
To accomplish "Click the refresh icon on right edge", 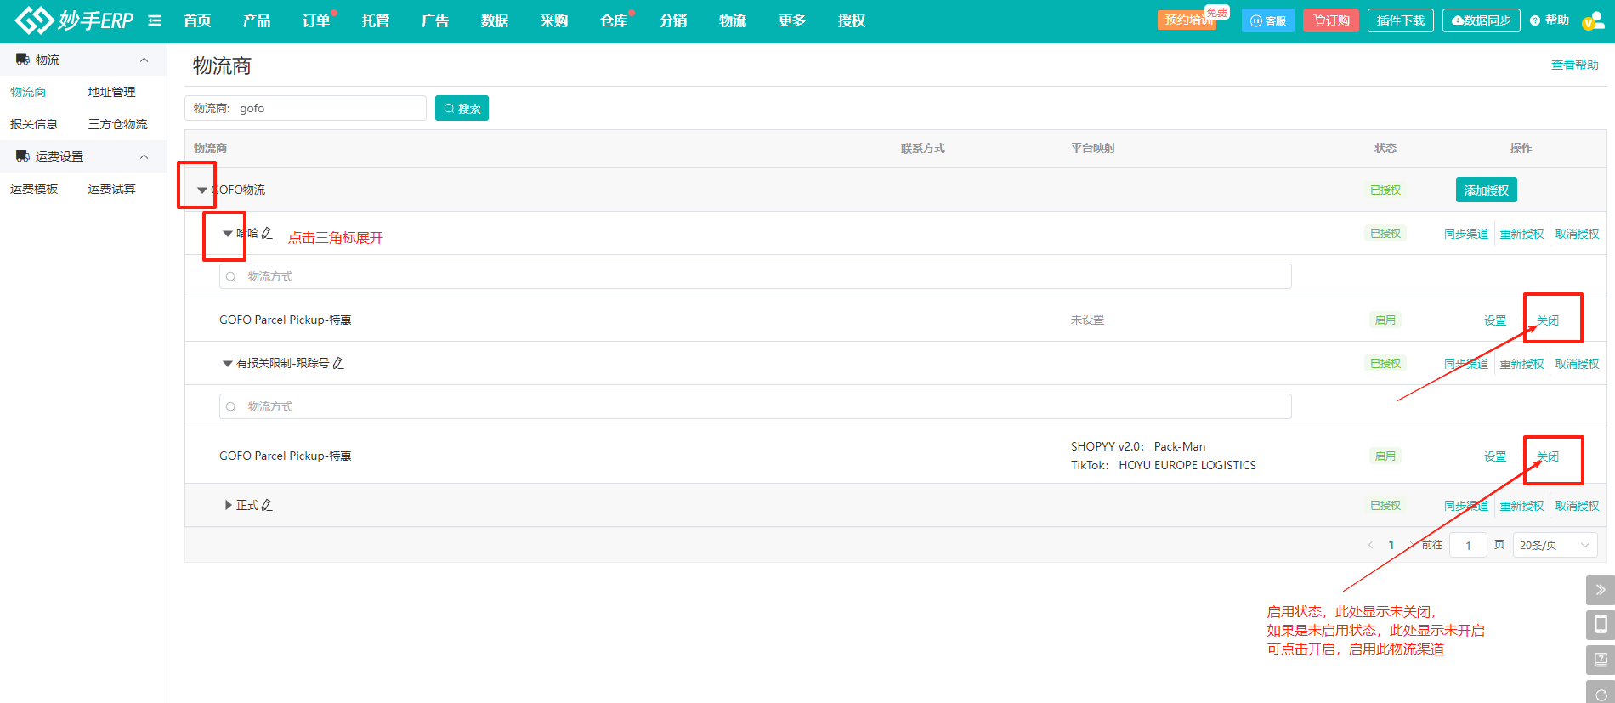I will (x=1600, y=693).
